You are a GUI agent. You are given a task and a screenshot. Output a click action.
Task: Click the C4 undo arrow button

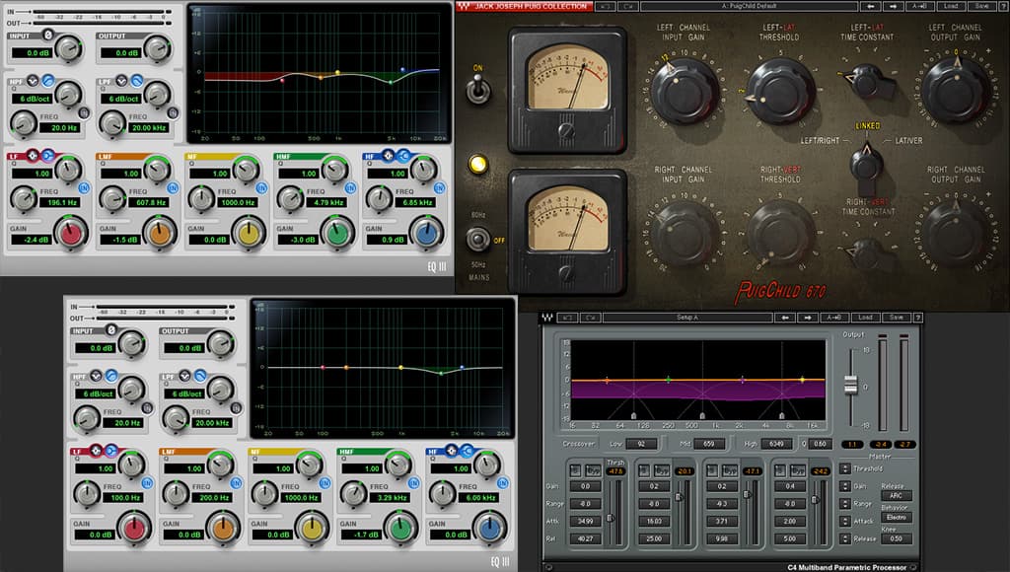[566, 318]
